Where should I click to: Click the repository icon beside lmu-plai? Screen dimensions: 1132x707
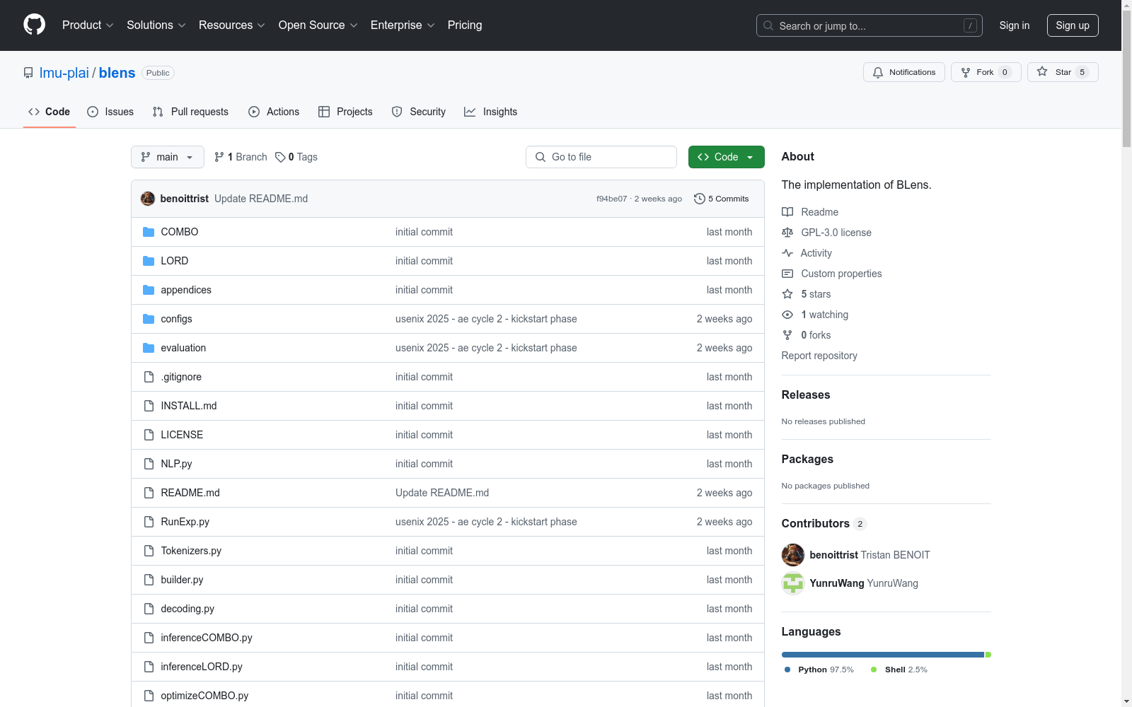(28, 73)
